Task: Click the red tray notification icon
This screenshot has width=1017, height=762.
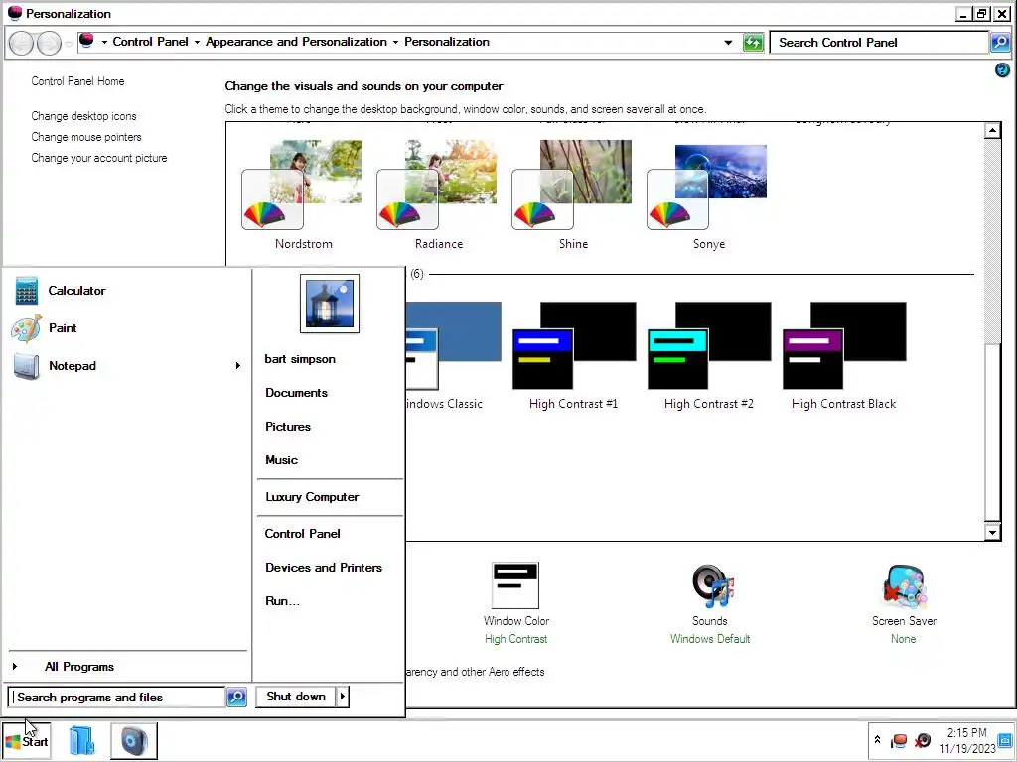Action: (x=899, y=740)
